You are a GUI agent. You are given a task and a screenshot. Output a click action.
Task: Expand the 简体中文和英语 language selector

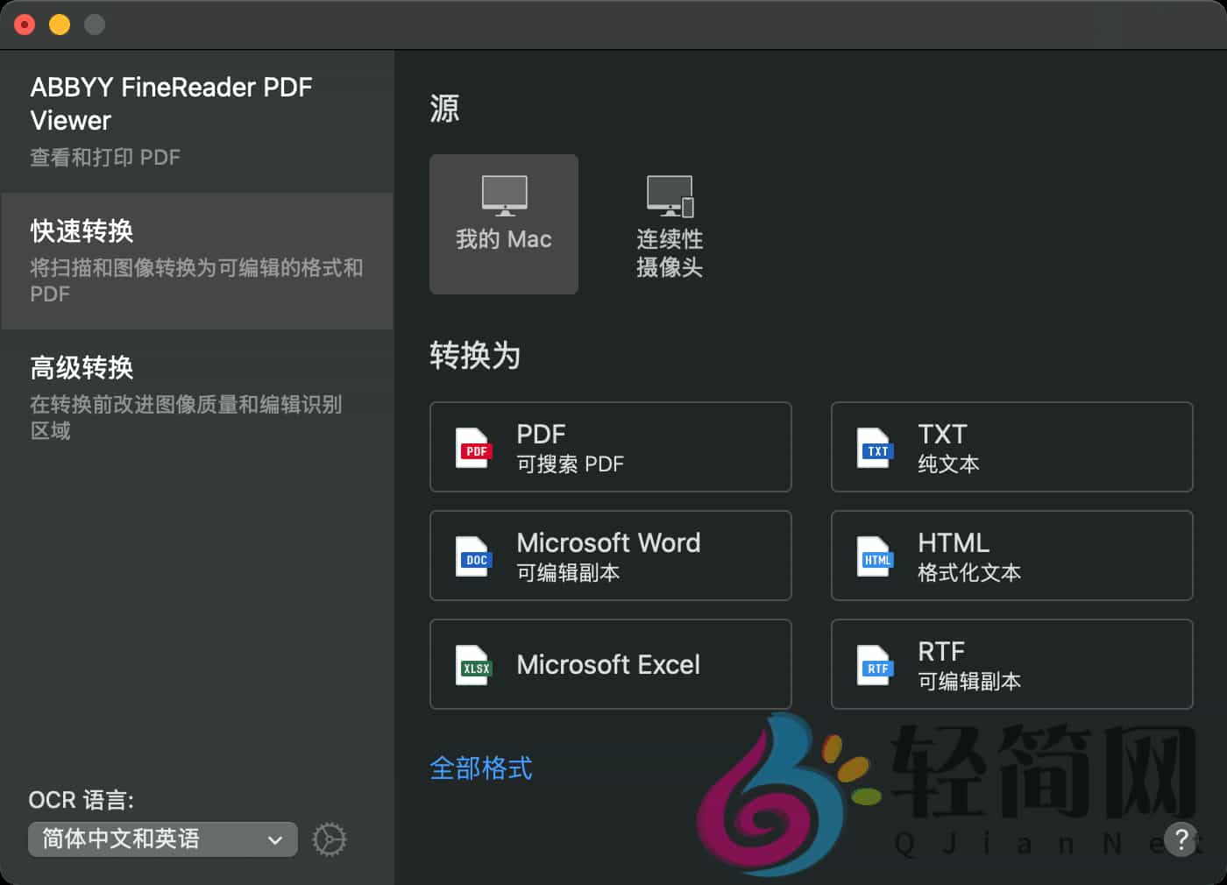(x=161, y=839)
